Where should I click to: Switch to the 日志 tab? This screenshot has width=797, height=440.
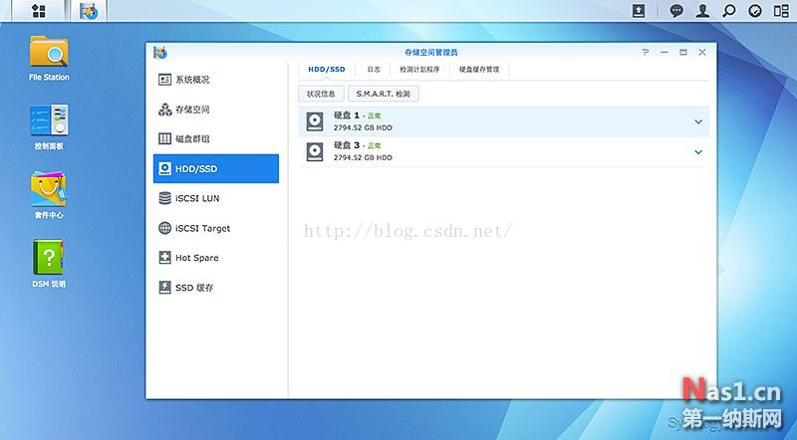(374, 70)
